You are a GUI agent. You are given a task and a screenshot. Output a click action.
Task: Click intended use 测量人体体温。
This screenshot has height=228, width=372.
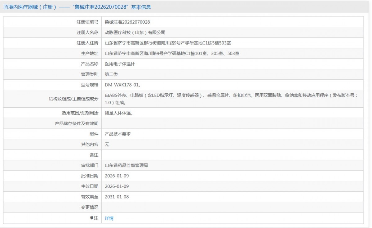click(x=119, y=113)
